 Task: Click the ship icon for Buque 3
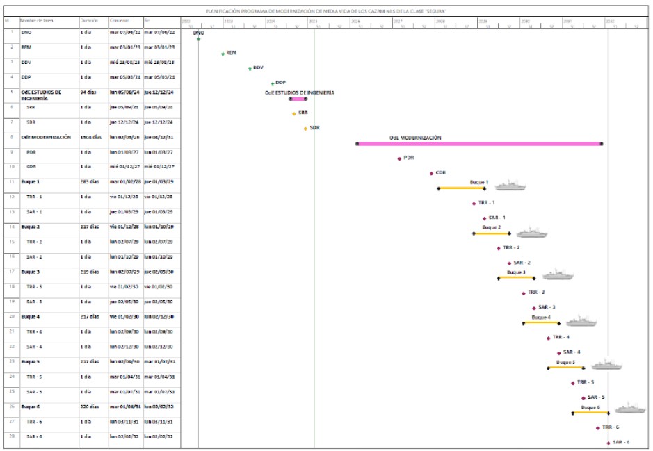(x=557, y=275)
